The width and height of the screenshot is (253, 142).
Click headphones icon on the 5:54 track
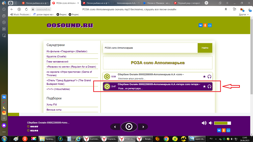pos(209,77)
